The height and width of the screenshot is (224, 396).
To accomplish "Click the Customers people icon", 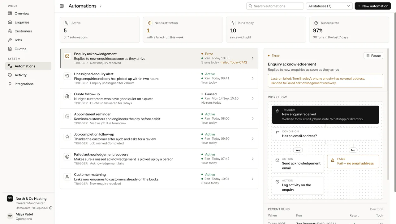I will point(10,31).
